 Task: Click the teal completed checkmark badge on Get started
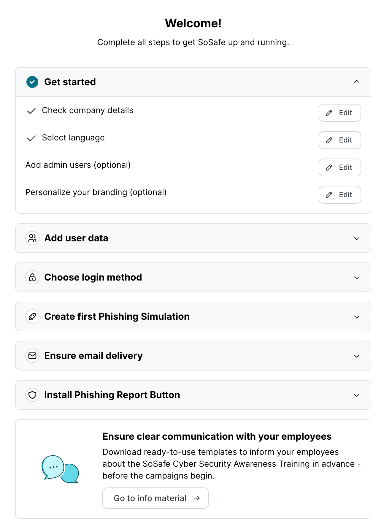click(32, 82)
